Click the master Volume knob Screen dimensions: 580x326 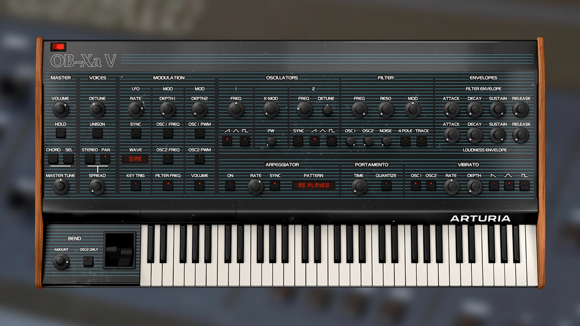tap(60, 109)
